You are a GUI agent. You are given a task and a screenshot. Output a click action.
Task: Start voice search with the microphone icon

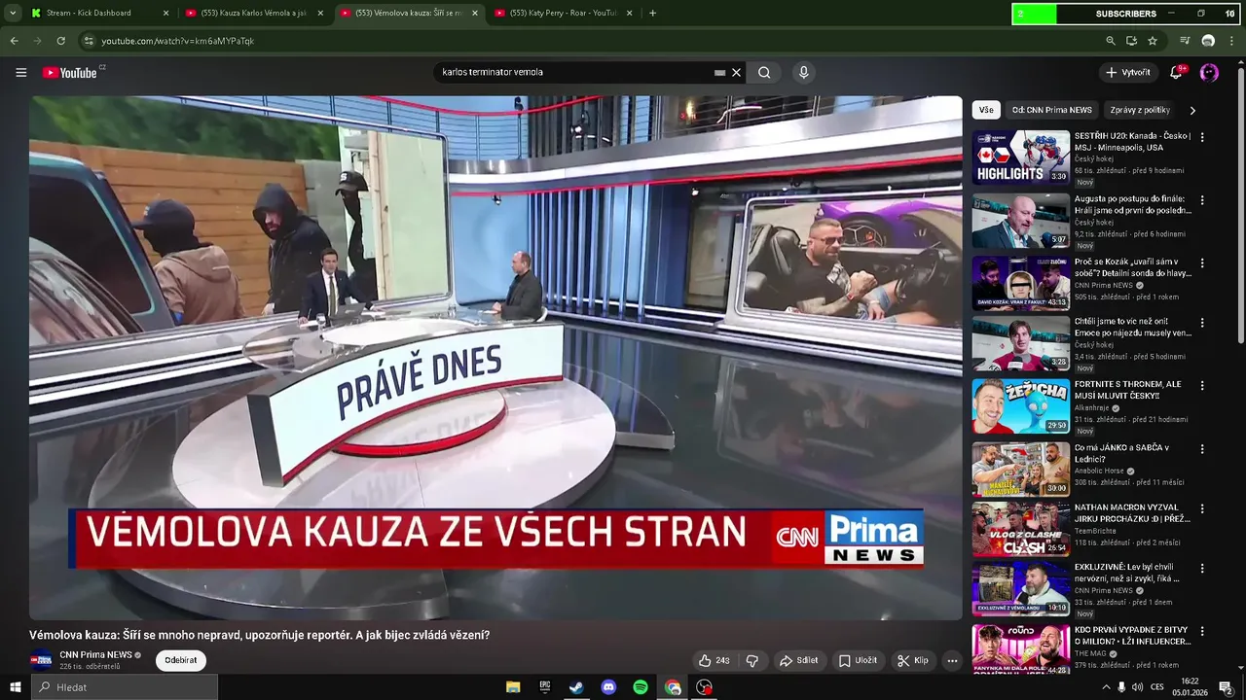pyautogui.click(x=803, y=72)
